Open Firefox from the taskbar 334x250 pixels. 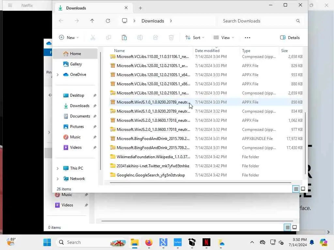[149, 242]
